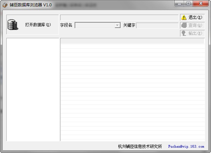
Task: Maximize the 辅臣数据库浏览器 window
Action: tap(188, 4)
